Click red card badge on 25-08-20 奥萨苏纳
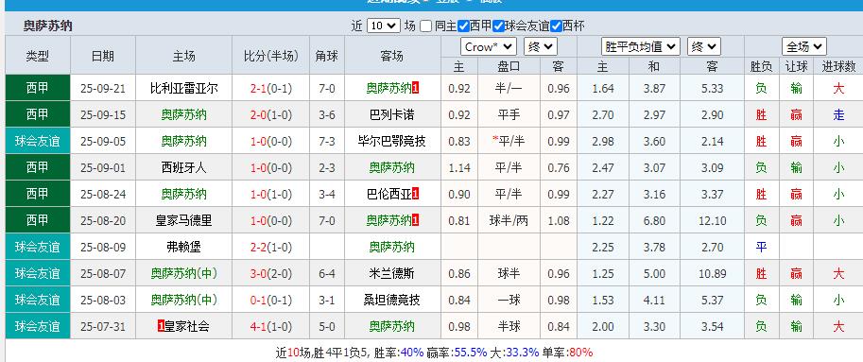The image size is (863, 362). click(416, 220)
